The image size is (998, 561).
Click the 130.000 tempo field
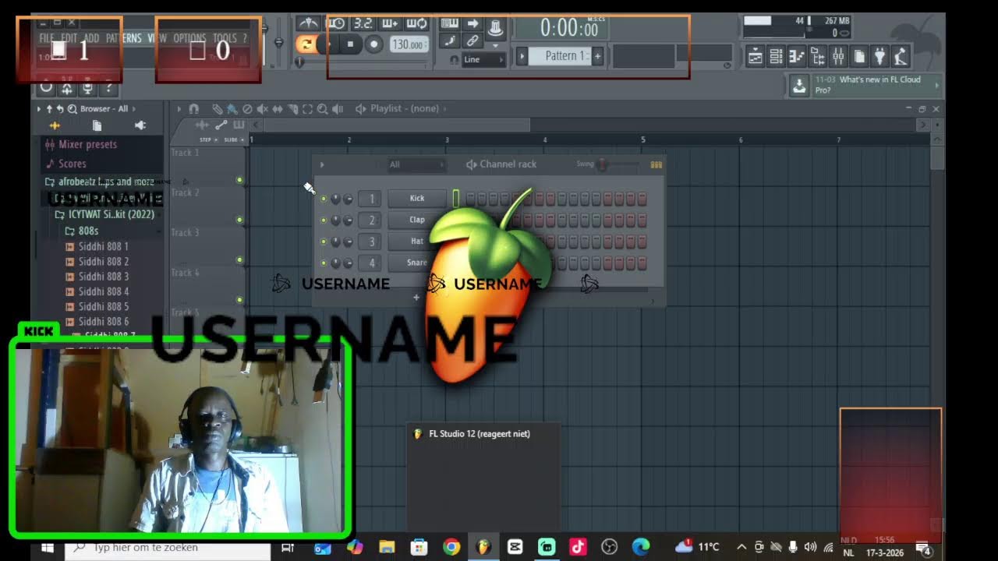(x=409, y=44)
